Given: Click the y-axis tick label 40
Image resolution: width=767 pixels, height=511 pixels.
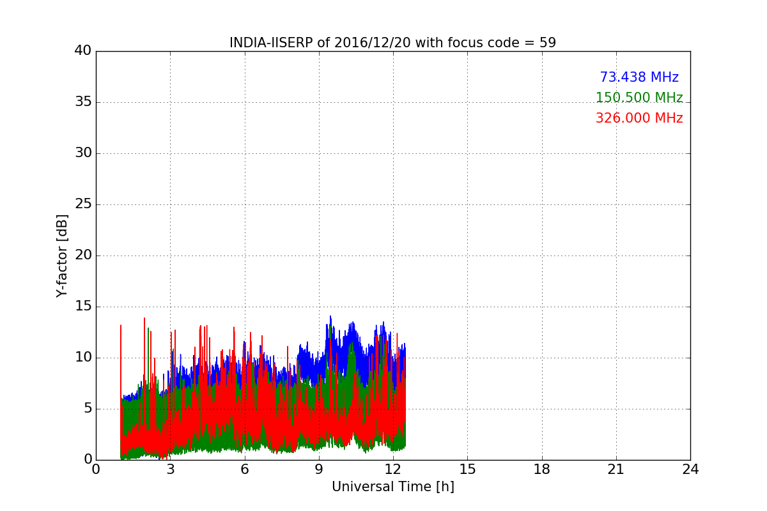Looking at the screenshot, I should click(x=83, y=51).
